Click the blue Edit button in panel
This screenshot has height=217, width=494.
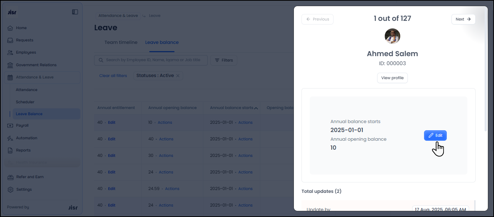tap(435, 136)
